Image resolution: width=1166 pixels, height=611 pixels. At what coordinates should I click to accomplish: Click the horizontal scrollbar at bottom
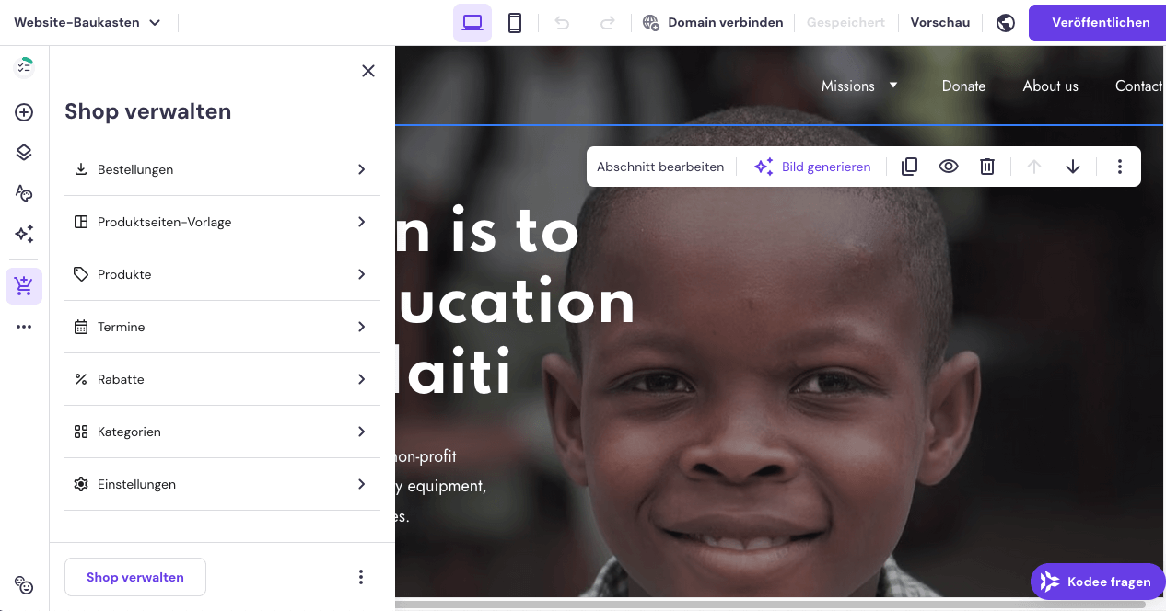click(770, 605)
